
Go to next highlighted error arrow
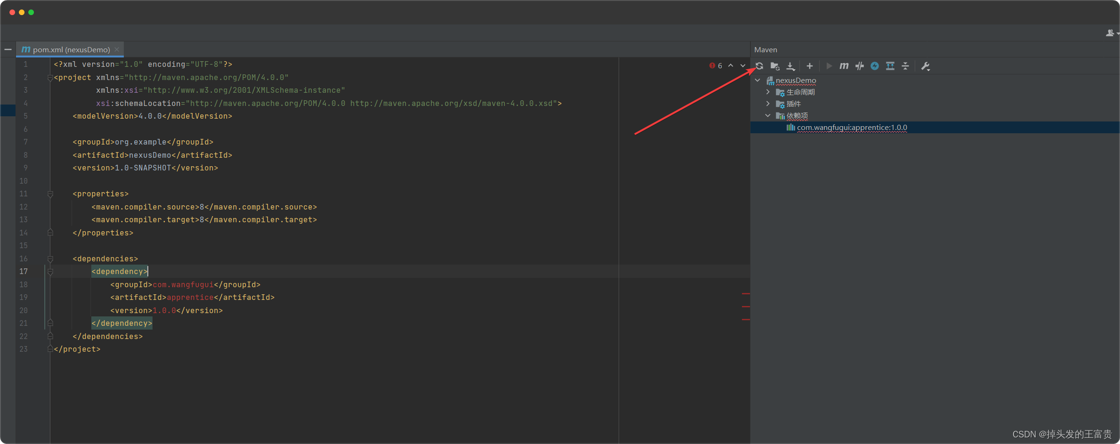[743, 65]
